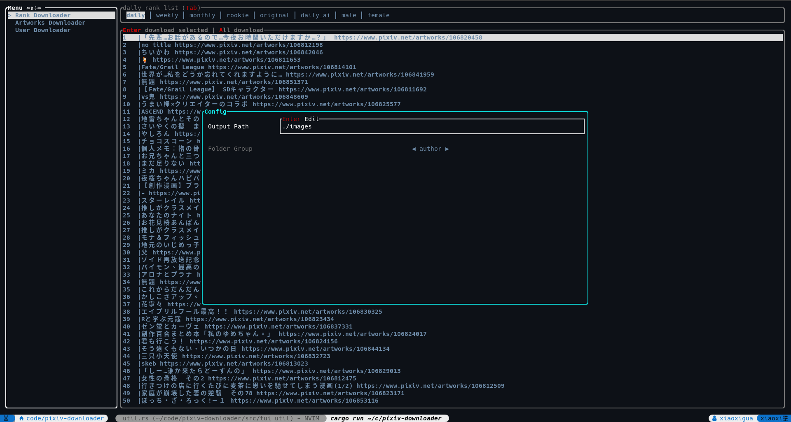
Task: Open link artworks/106842046 in row 3
Action: click(x=248, y=52)
